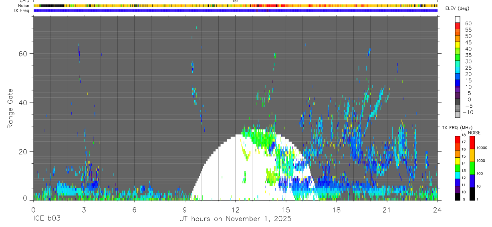This screenshot has height=227, width=492.
Task: Click the '151' CPID value above the noise bar
Action: click(x=236, y=1)
